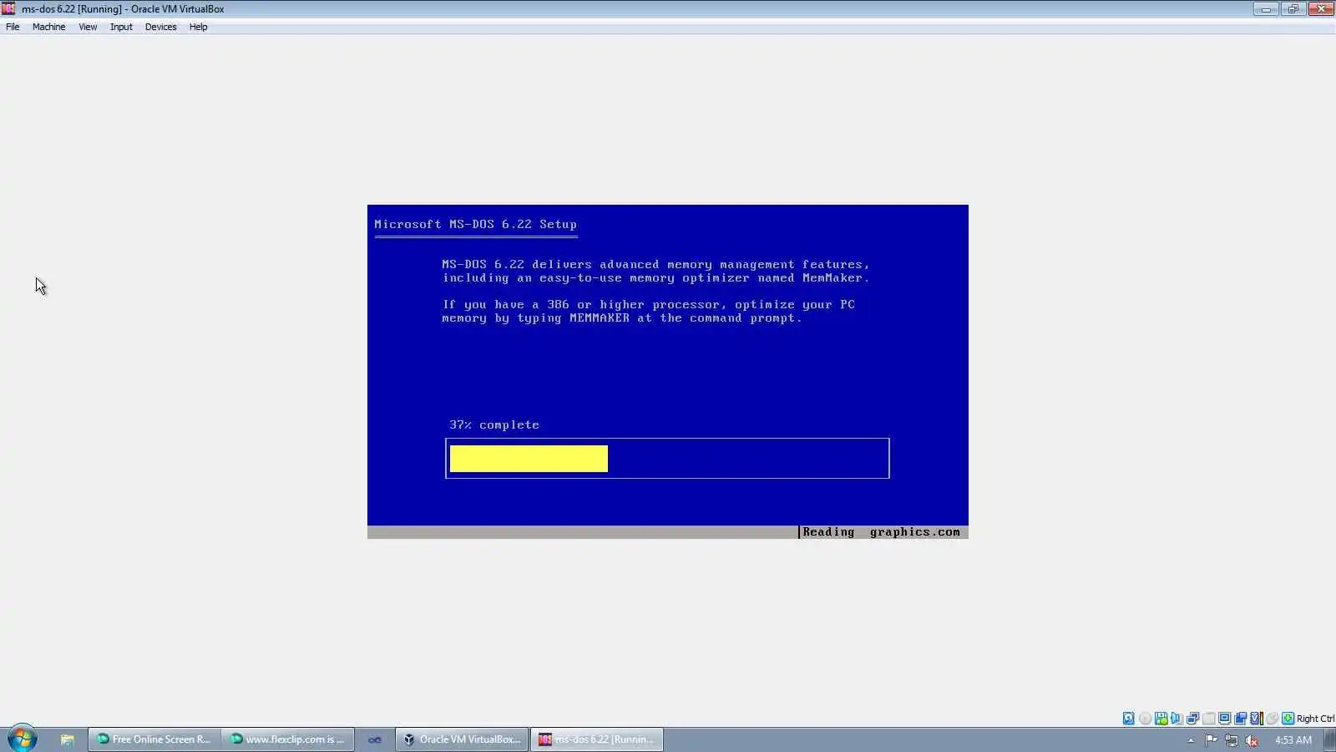Click the Right Ctrl host key label

(x=1315, y=719)
